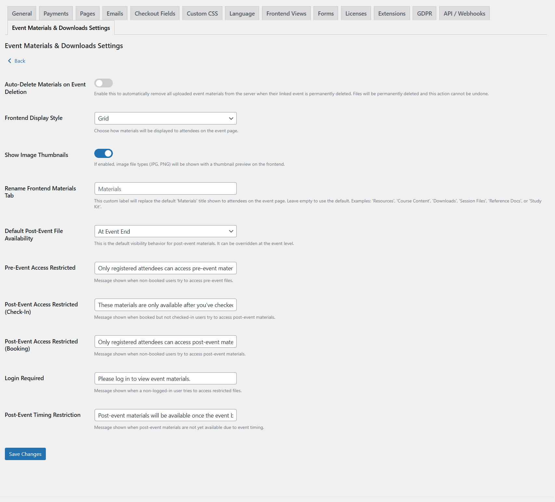This screenshot has height=502, width=555.
Task: Open the Custom CSS tab
Action: click(202, 14)
